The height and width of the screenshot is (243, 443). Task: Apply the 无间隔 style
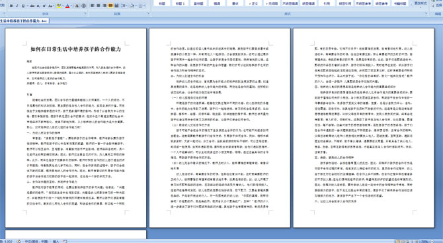point(272,3)
